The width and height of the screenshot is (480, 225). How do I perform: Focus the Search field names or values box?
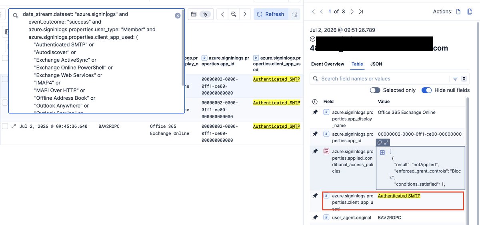pyautogui.click(x=380, y=78)
